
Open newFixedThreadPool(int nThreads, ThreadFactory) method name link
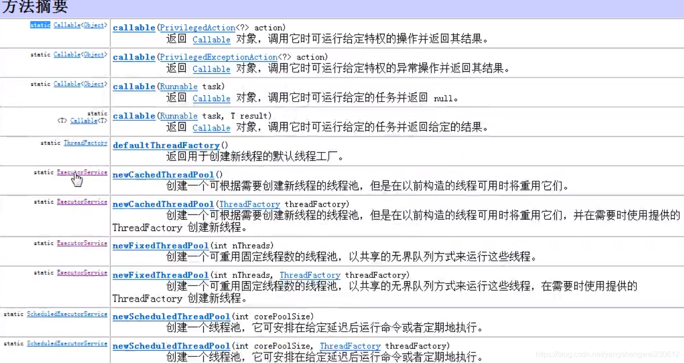[x=160, y=275]
